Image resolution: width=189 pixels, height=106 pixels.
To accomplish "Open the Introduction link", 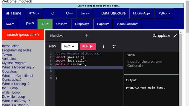I will 11,46.
